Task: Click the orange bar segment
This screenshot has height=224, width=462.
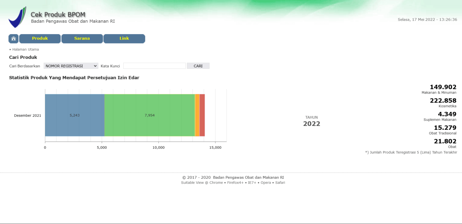Action: (x=197, y=115)
